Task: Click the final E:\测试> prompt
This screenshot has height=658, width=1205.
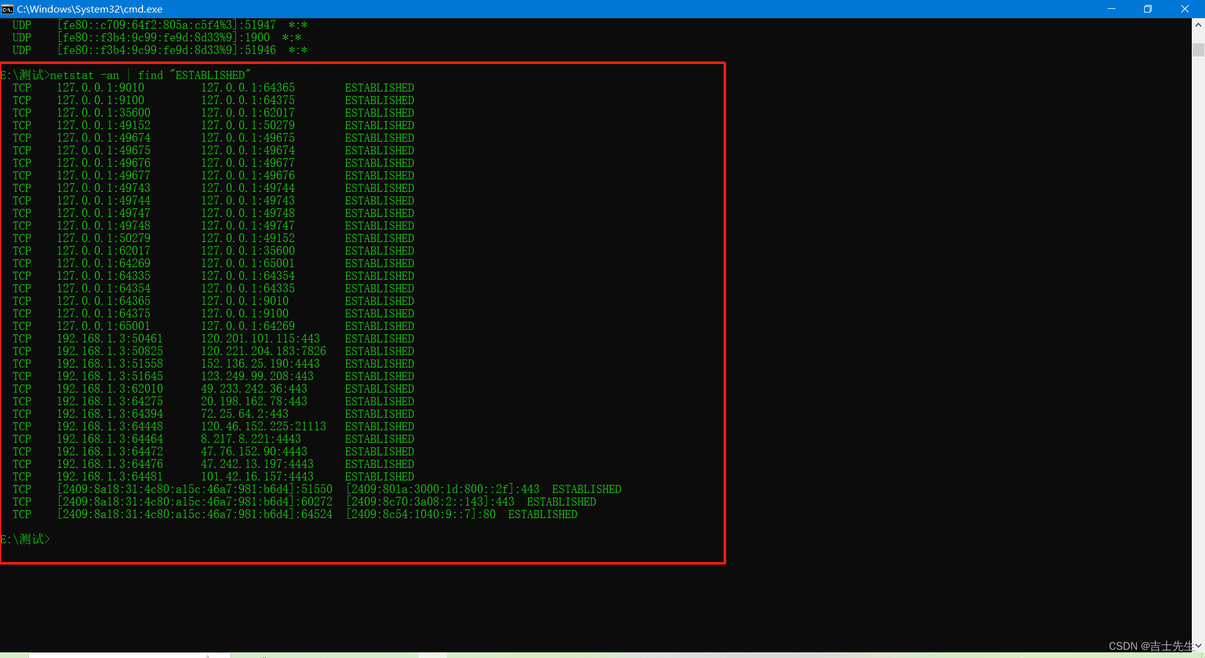Action: click(25, 539)
